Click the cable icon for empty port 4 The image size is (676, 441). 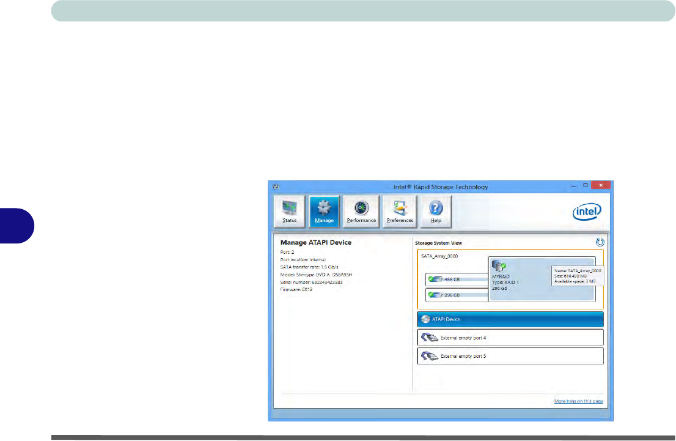point(430,338)
